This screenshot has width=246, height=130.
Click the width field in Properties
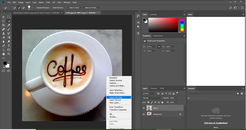tap(151, 46)
